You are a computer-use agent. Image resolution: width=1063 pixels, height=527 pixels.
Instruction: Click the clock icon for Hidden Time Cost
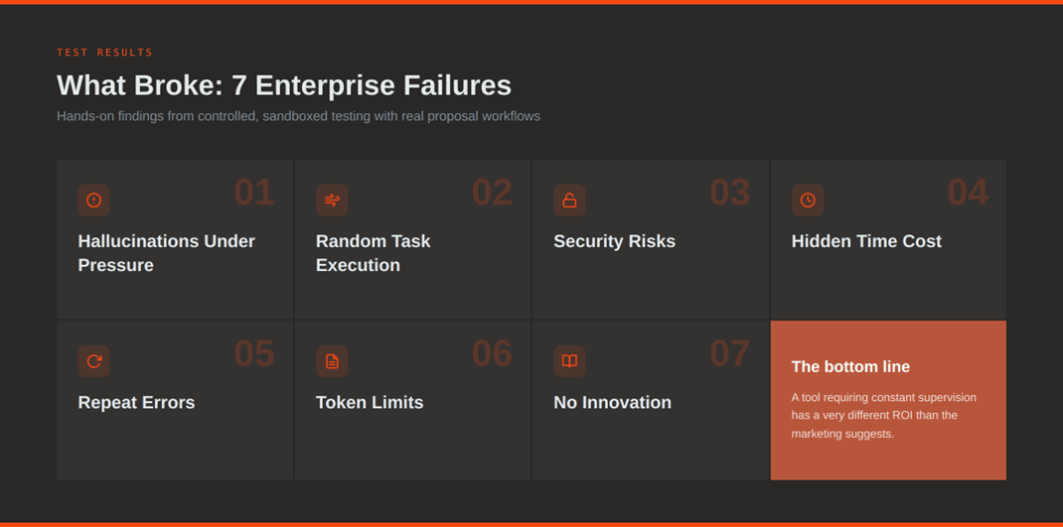pyautogui.click(x=808, y=200)
